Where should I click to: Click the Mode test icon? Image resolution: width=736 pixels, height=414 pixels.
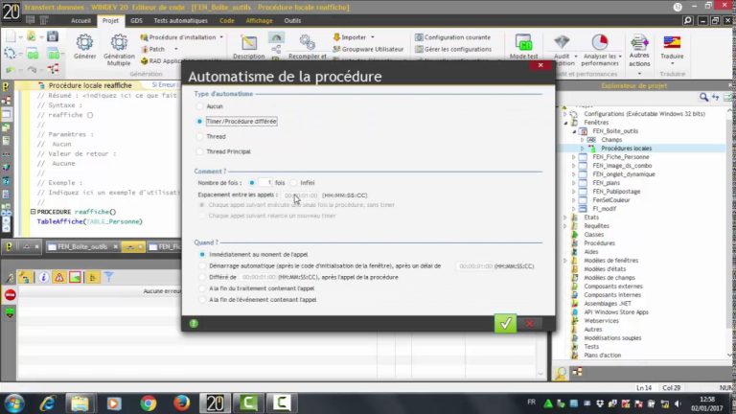[x=523, y=46]
